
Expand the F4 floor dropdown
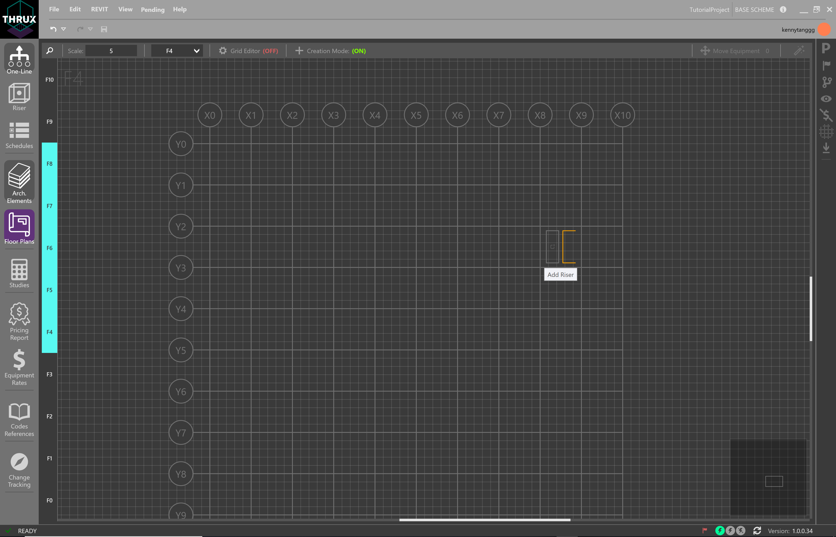196,51
